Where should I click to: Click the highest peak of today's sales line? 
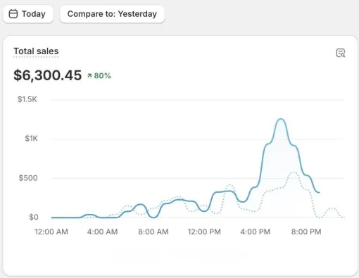pos(281,119)
